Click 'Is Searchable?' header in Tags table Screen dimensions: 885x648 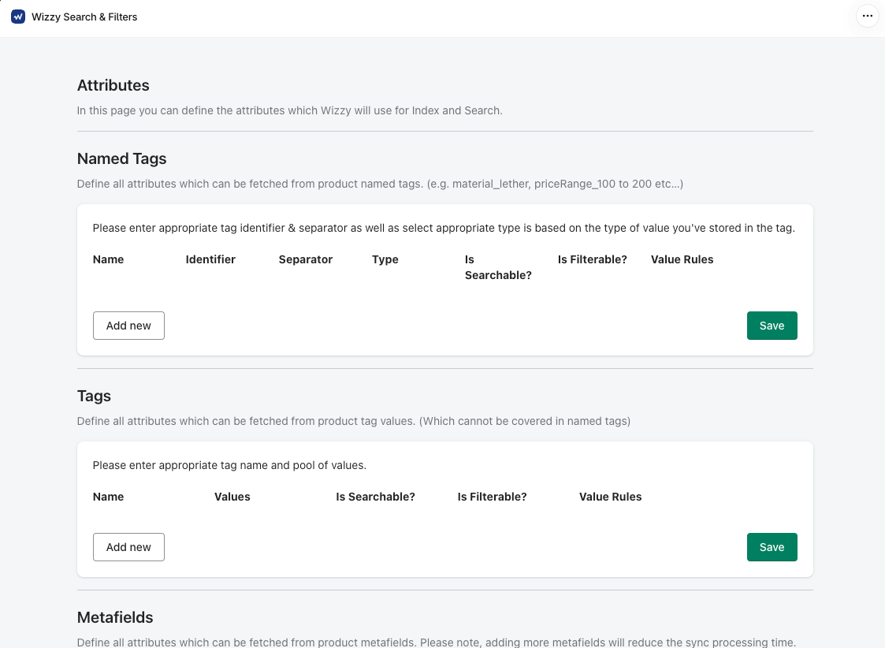(x=375, y=497)
